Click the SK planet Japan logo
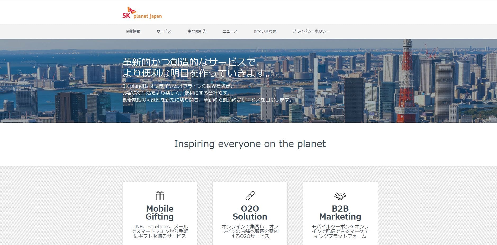 point(142,13)
